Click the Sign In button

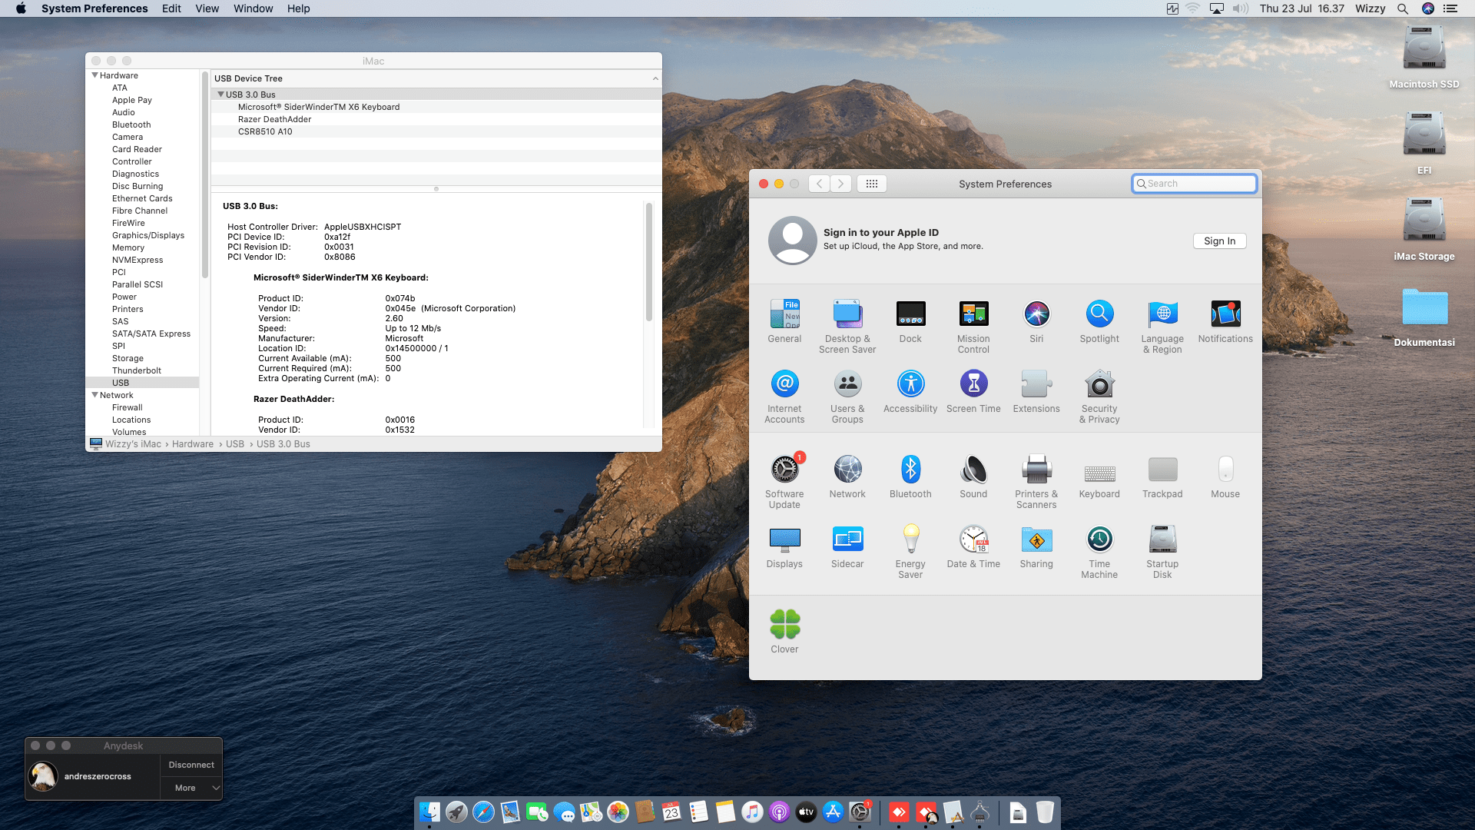point(1219,241)
